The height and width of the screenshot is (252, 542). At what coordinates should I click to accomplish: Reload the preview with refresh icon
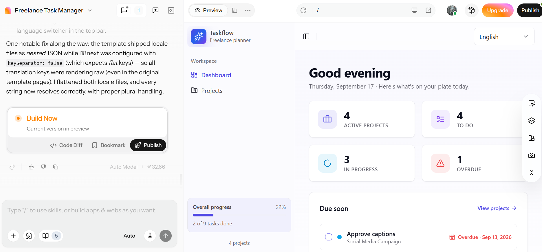[x=303, y=10]
